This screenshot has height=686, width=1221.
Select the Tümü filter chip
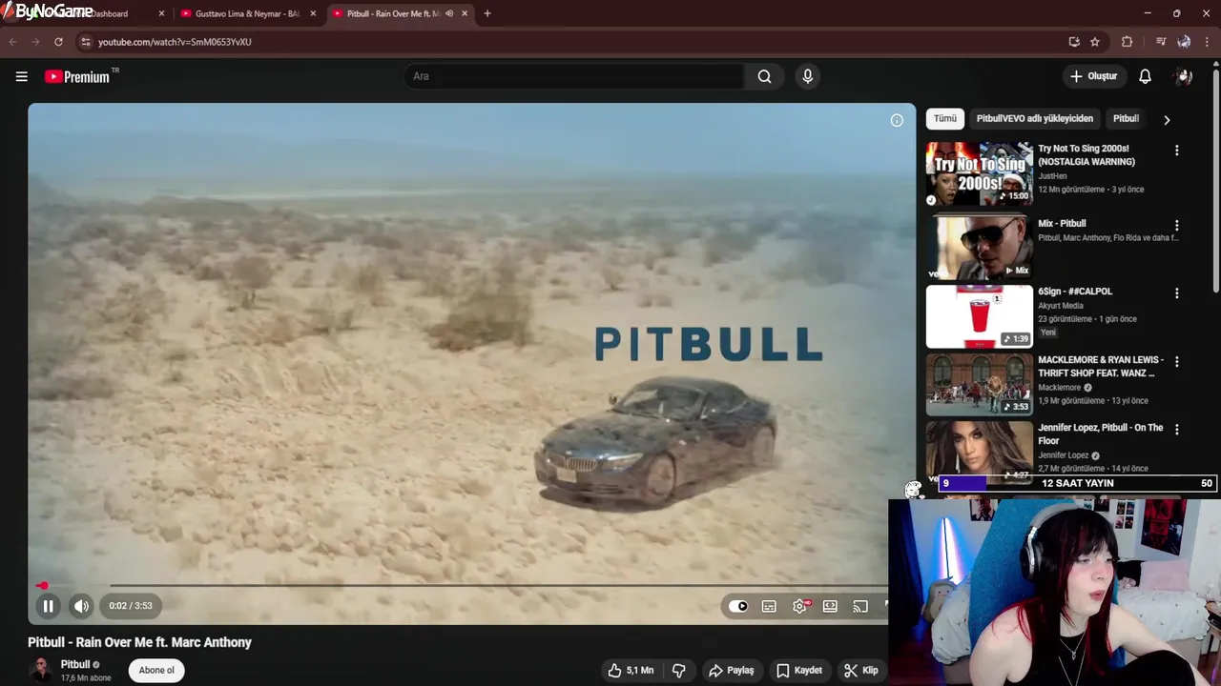point(944,119)
